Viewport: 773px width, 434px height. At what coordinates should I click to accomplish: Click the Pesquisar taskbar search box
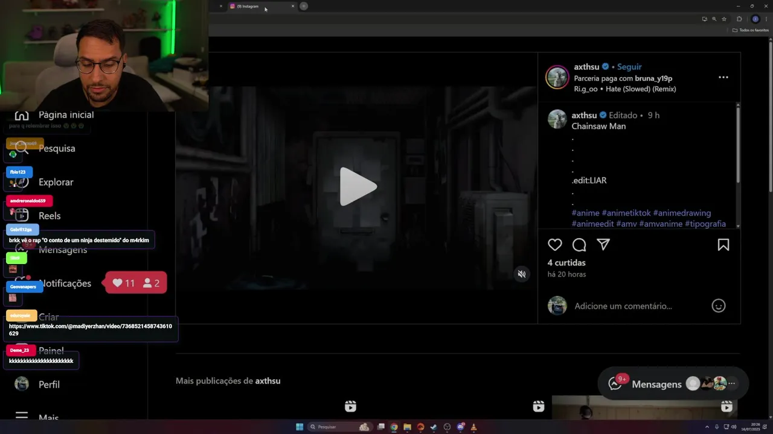point(339,427)
